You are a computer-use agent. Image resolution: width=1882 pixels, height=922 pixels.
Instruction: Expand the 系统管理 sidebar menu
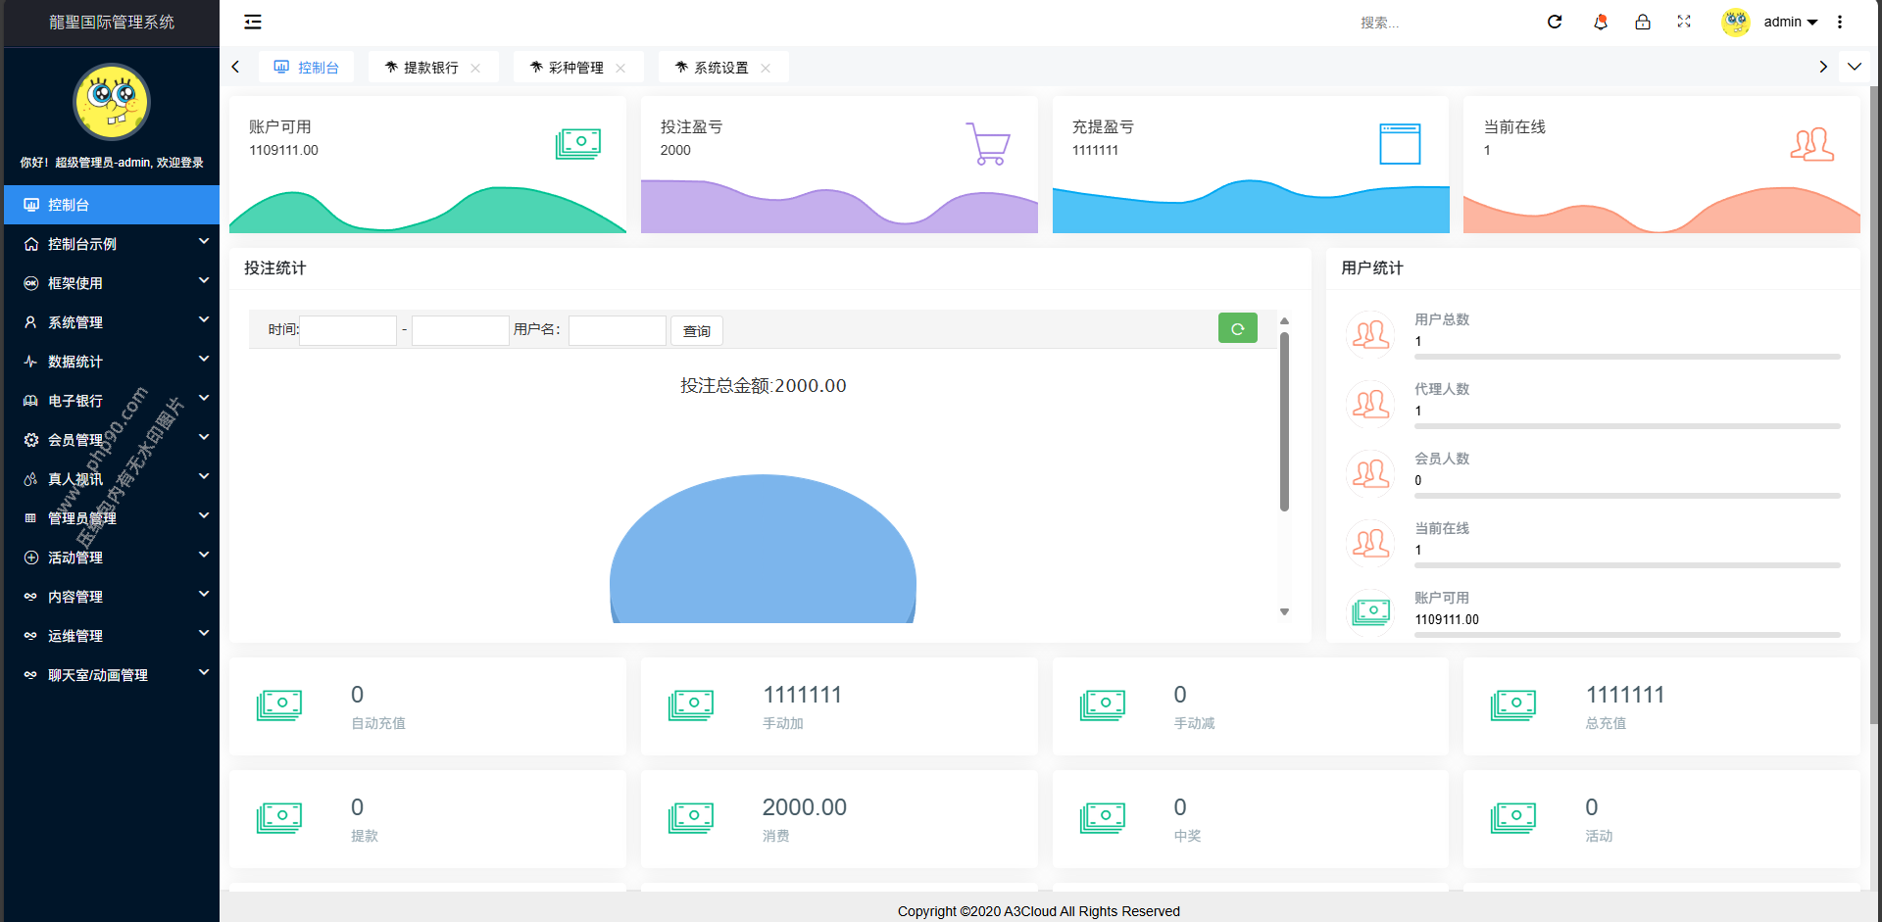112,322
